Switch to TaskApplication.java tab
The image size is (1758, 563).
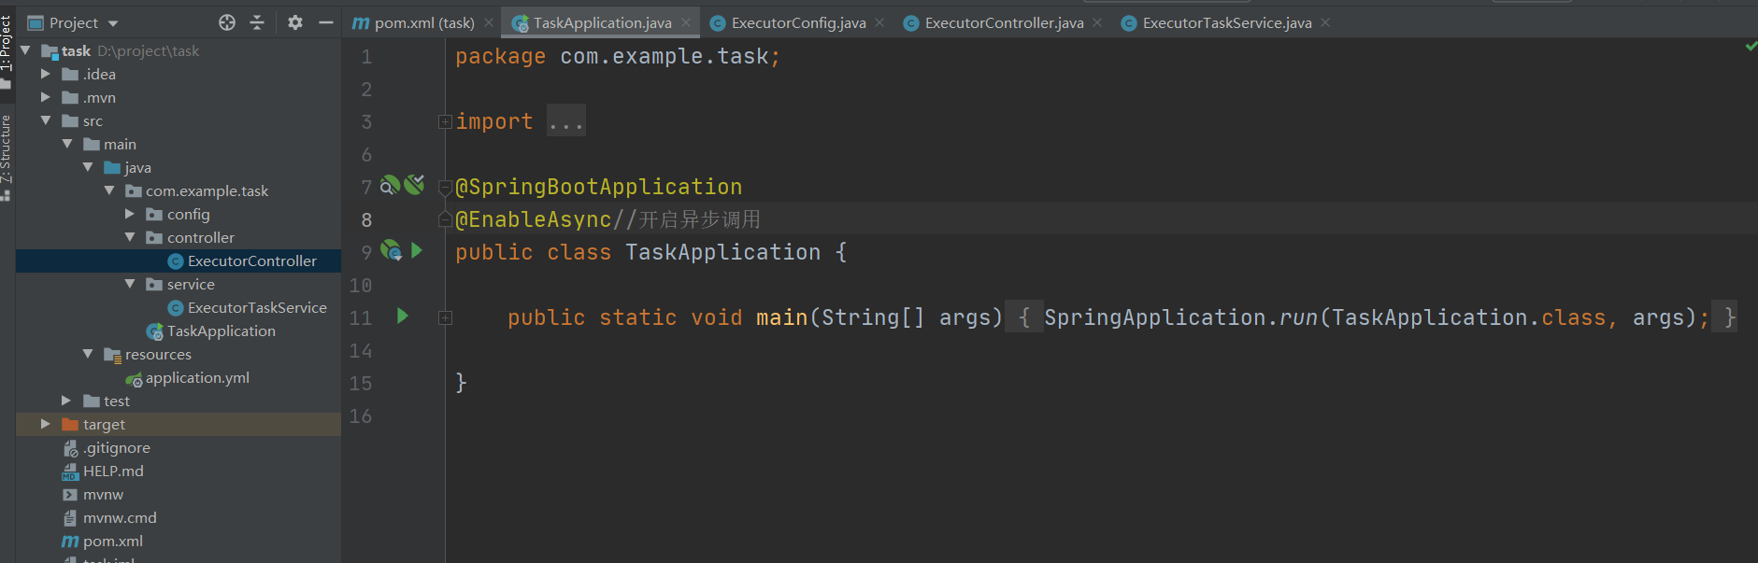[602, 22]
